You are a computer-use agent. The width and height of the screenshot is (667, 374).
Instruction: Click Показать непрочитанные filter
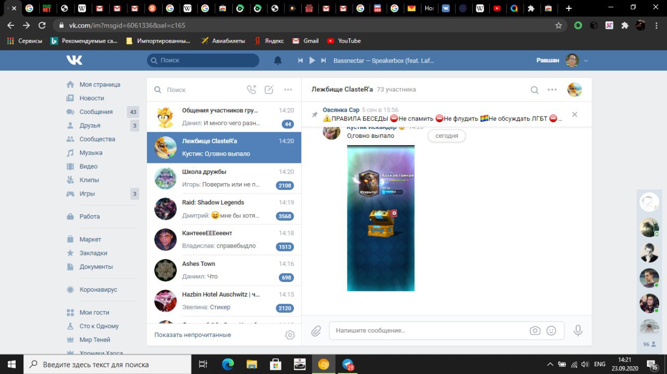(x=193, y=335)
